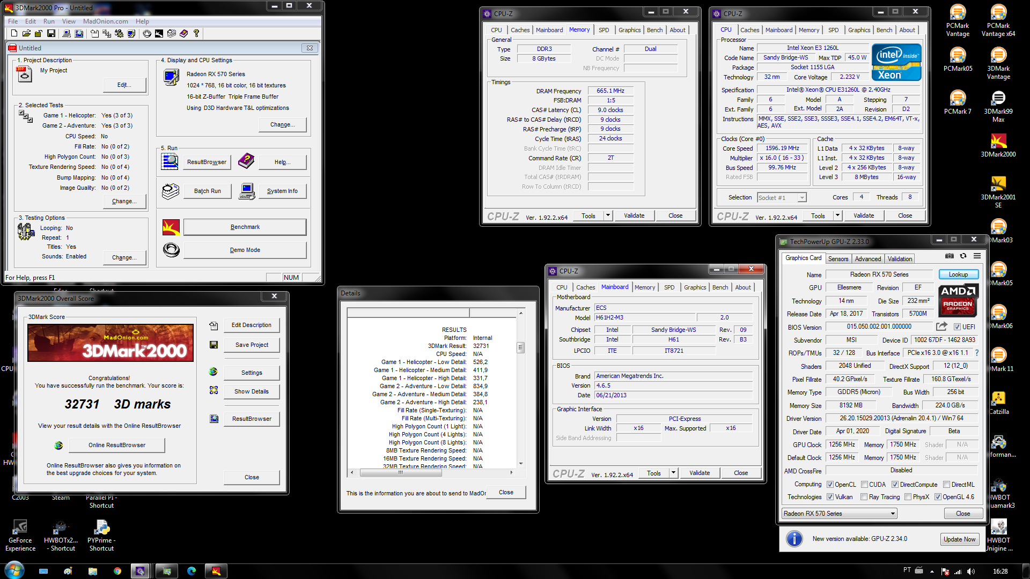This screenshot has height=579, width=1030.
Task: Toggle UEFI checkbox in GPU-Z
Action: (957, 326)
